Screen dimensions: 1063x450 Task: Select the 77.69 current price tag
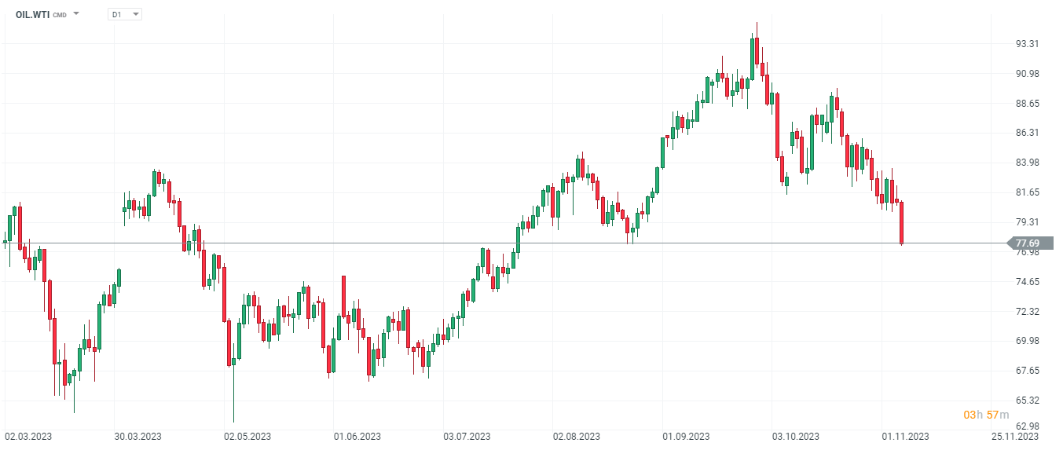[x=1028, y=243]
